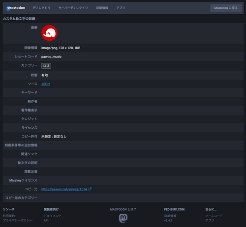Open API footer link
Image resolution: width=246 pixels, height=227 pixels.
[x=46, y=221]
